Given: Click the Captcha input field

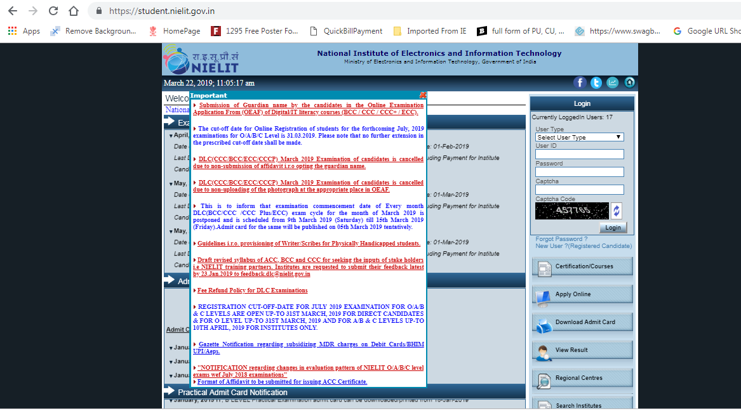Looking at the screenshot, I should [579, 190].
